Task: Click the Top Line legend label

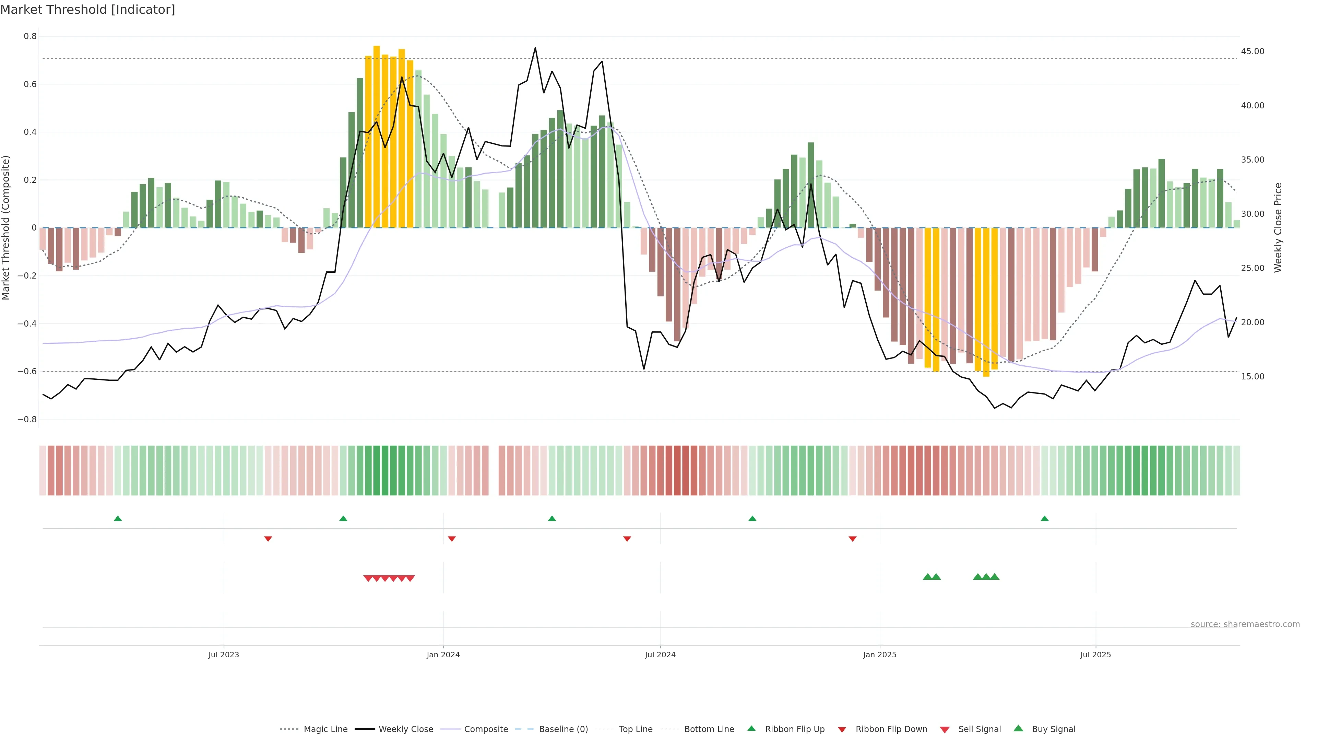Action: (636, 729)
